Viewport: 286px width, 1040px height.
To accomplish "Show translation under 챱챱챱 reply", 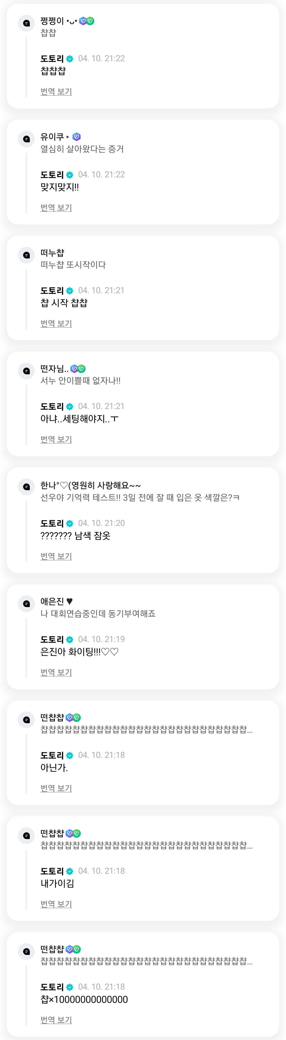I will pyautogui.click(x=56, y=92).
